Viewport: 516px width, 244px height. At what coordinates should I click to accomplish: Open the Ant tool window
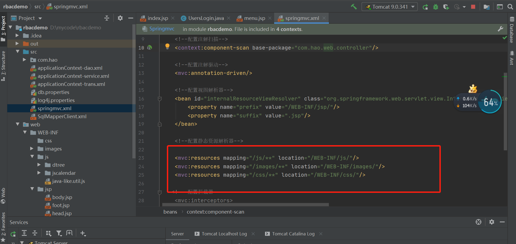click(x=511, y=58)
